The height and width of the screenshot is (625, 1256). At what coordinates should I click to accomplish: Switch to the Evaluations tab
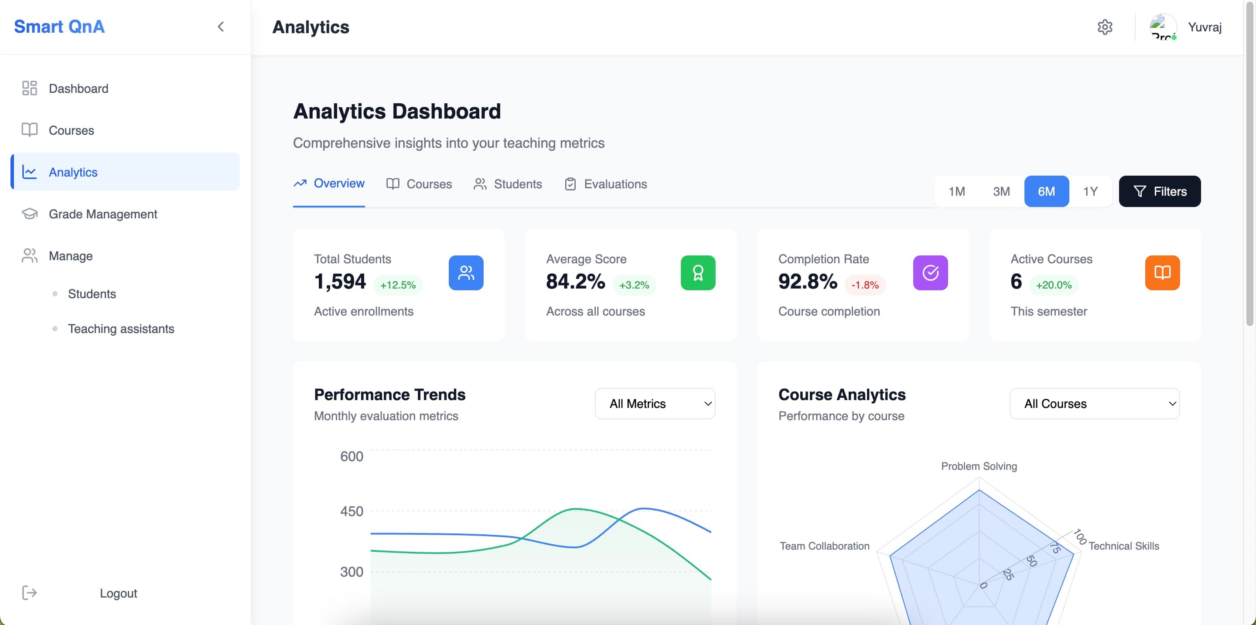point(606,183)
